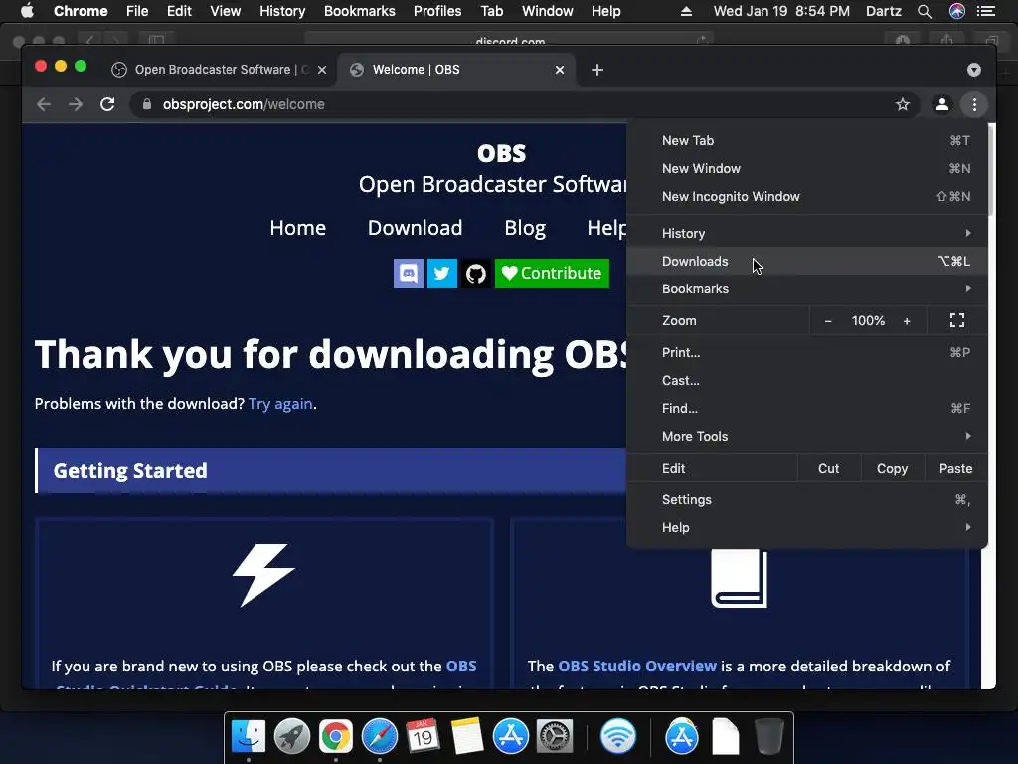Choose Cast... in the menu
1018x764 pixels.
807,380
